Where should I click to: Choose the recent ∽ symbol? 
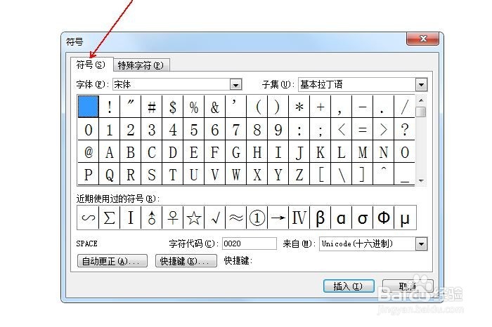pos(89,218)
